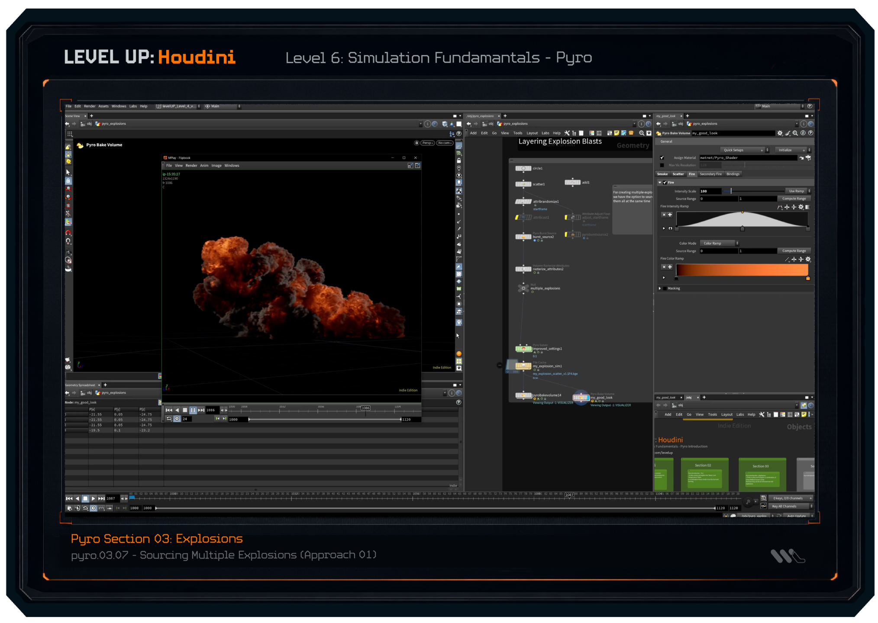
Task: Click node info icon in parameter pane
Action: (803, 133)
